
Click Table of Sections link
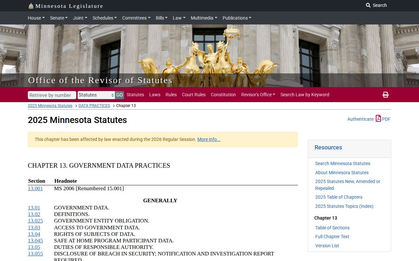point(332,228)
